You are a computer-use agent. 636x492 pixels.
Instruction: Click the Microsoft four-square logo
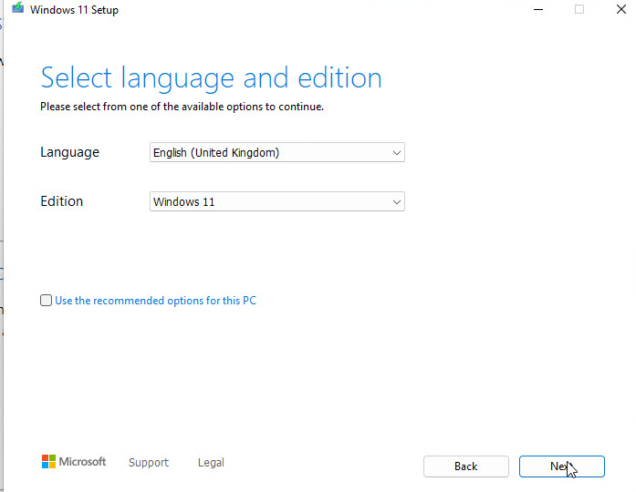(x=48, y=462)
